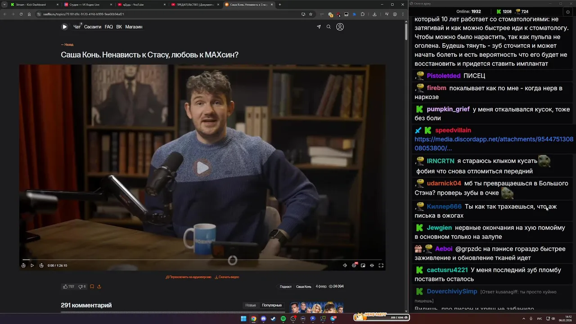This screenshot has width=576, height=324.
Task: Play video using center play button
Action: pyautogui.click(x=202, y=168)
